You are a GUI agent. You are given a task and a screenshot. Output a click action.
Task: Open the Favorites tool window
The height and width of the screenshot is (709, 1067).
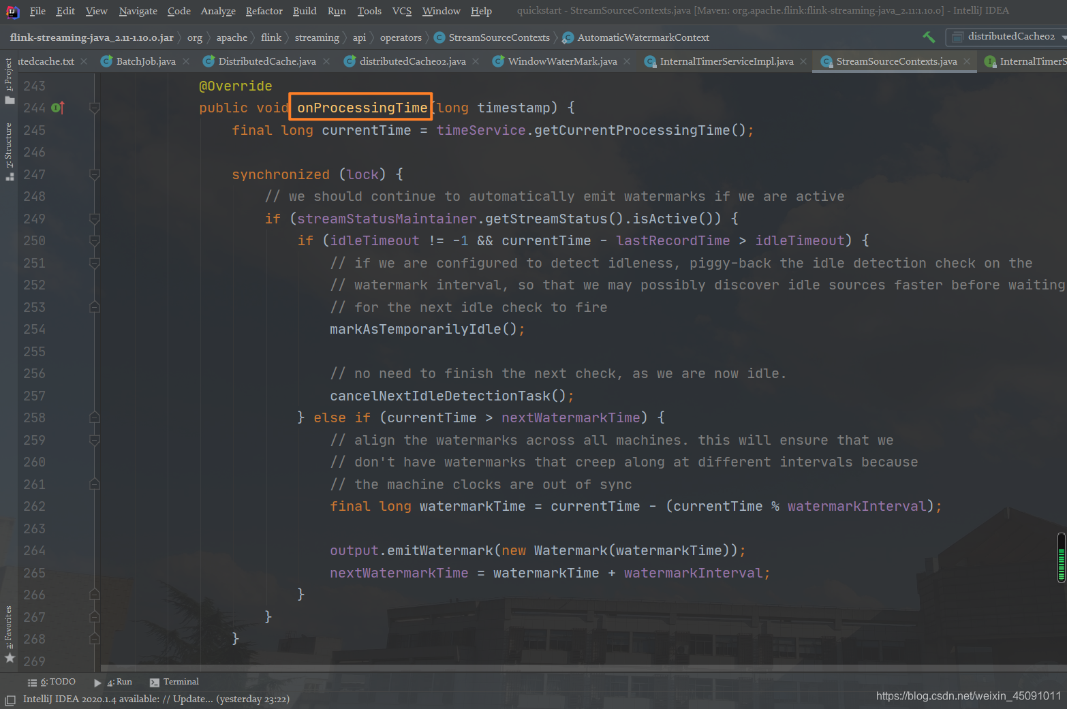click(9, 635)
